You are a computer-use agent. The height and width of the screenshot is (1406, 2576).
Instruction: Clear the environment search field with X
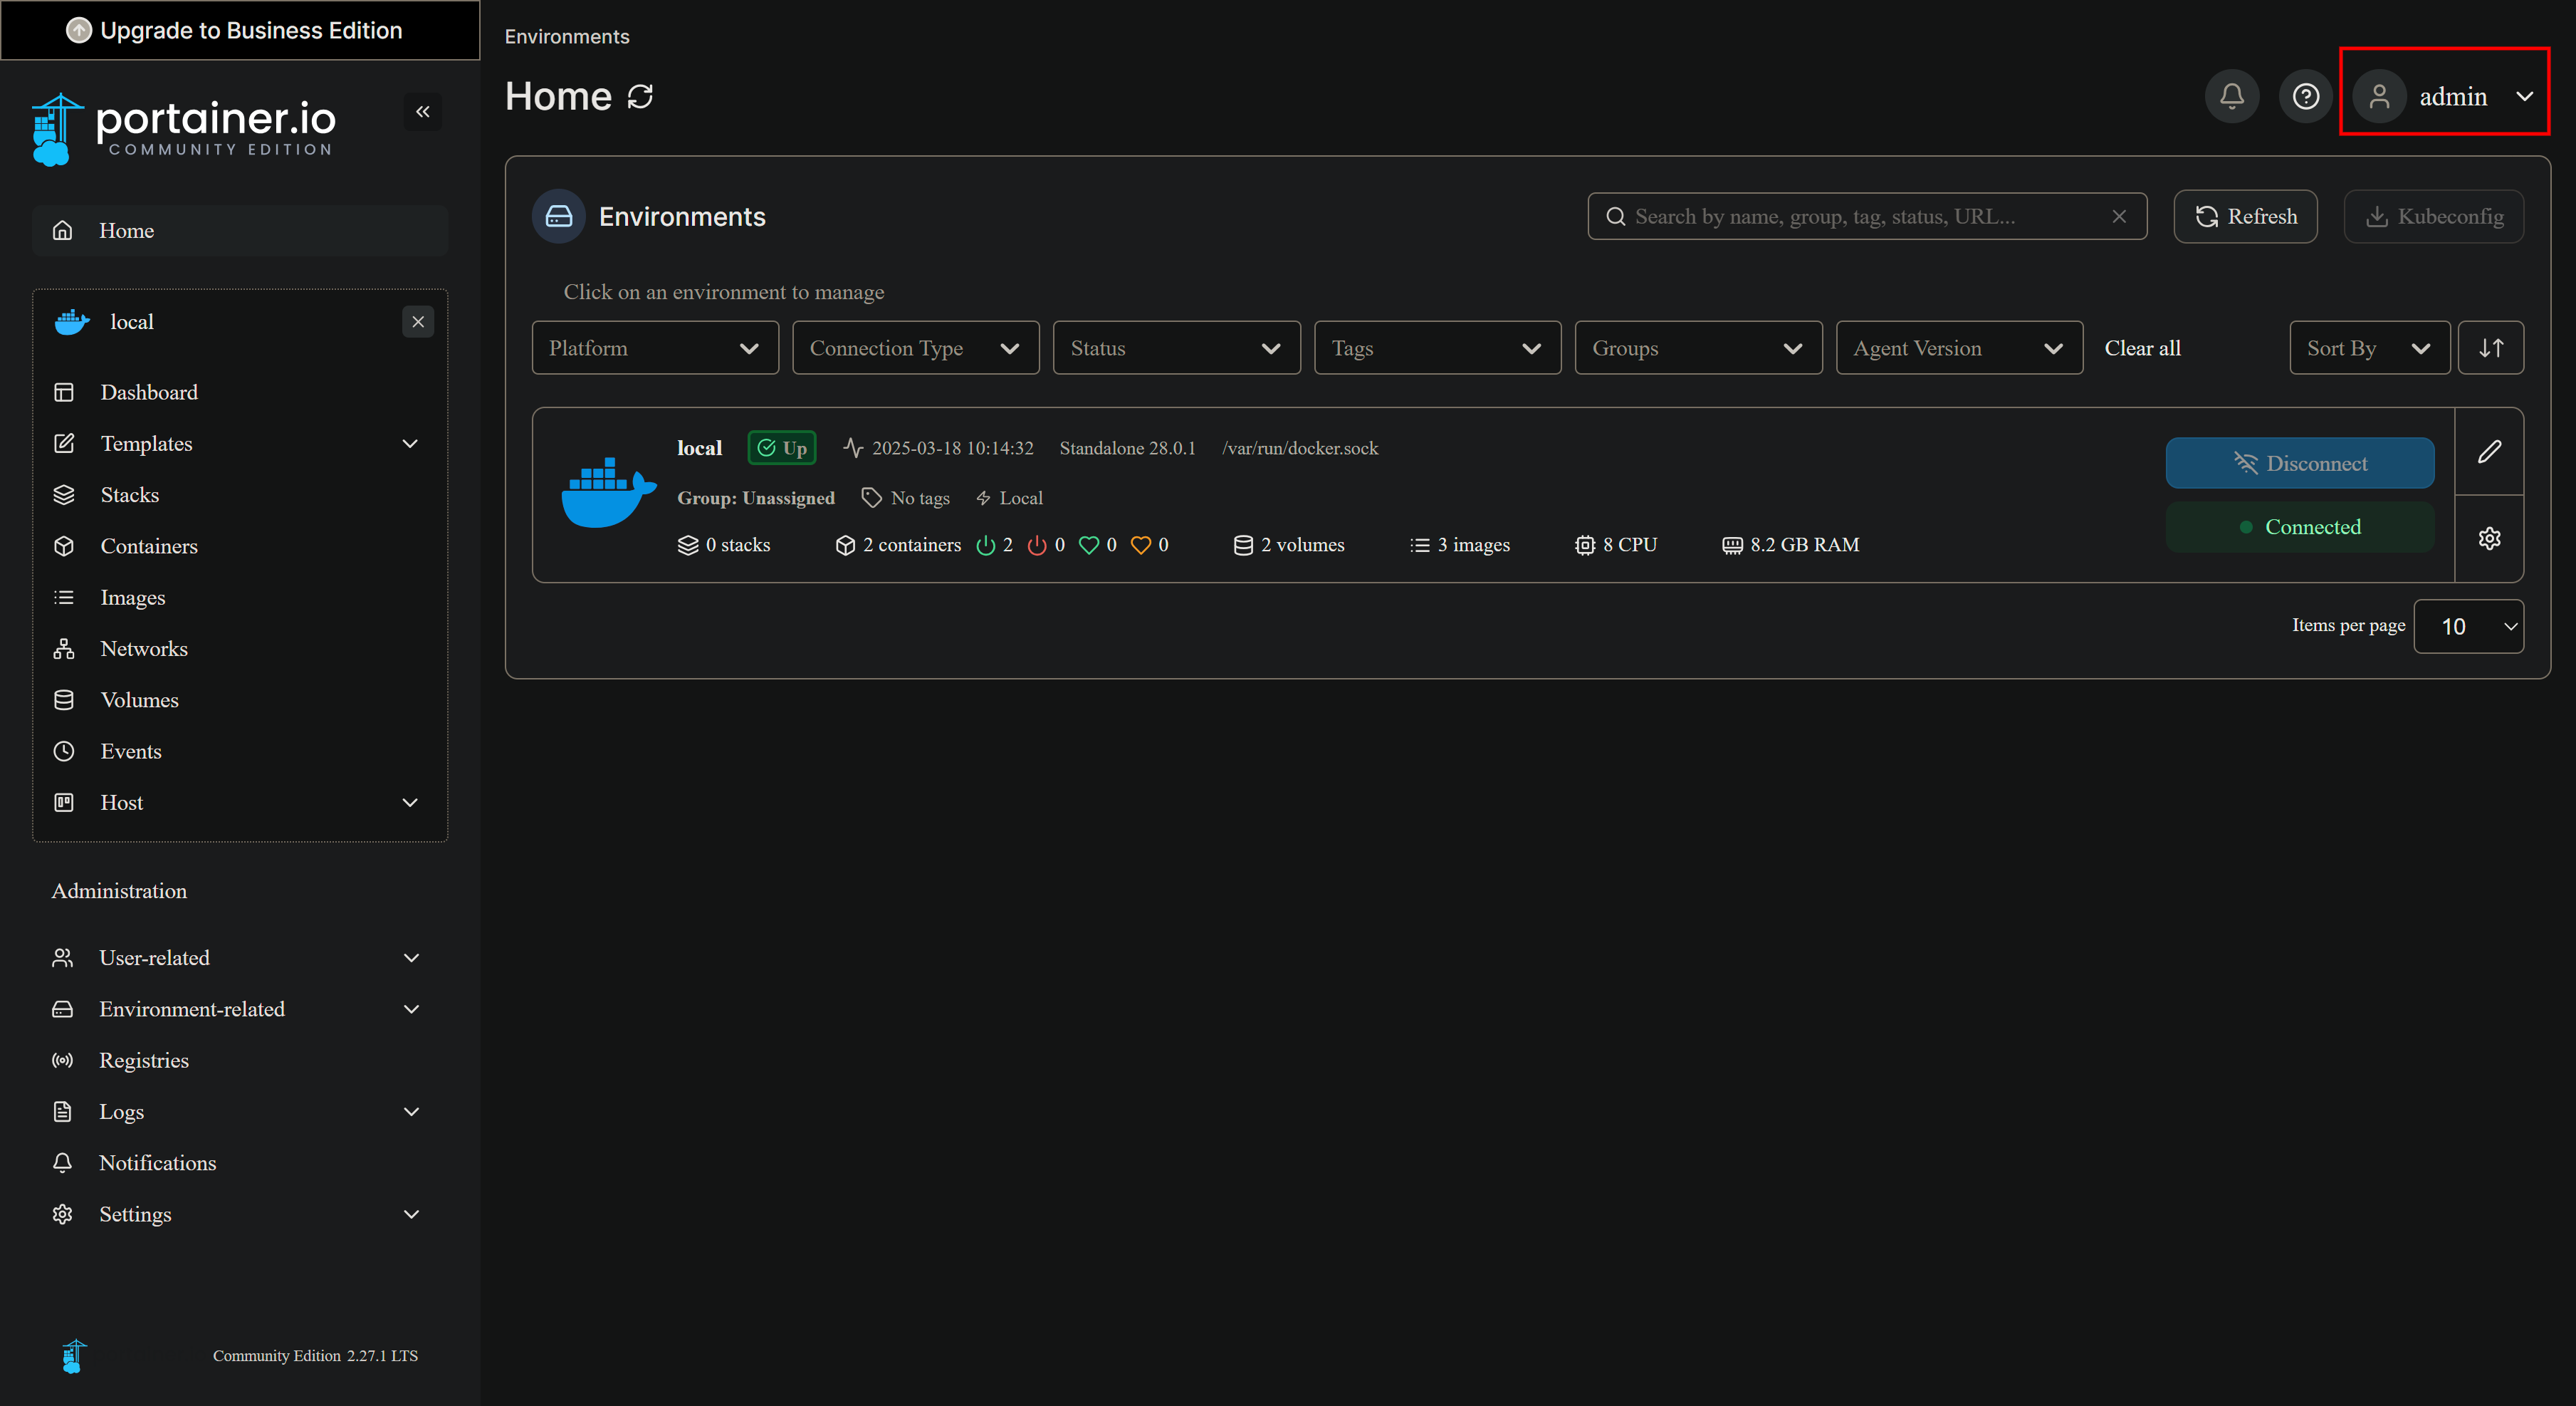[2118, 216]
